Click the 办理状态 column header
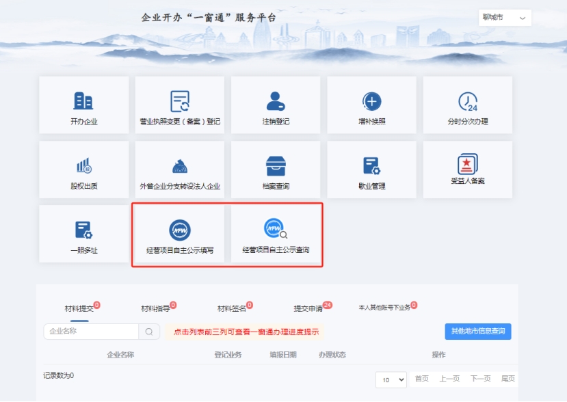 pyautogui.click(x=332, y=355)
